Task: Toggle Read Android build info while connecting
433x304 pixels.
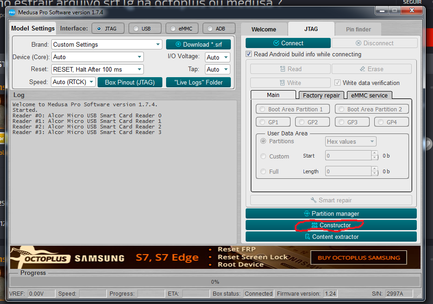Action: pyautogui.click(x=249, y=54)
